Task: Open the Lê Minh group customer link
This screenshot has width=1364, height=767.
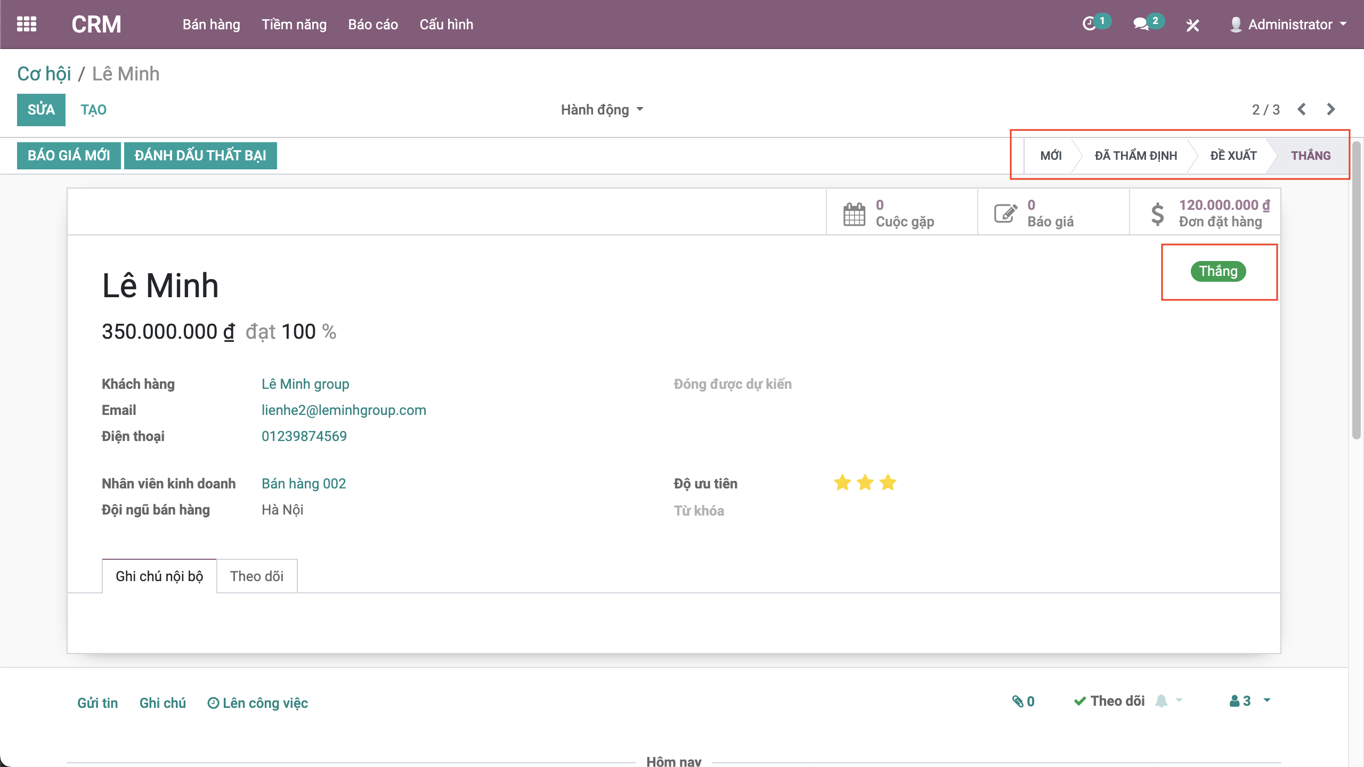Action: [305, 384]
